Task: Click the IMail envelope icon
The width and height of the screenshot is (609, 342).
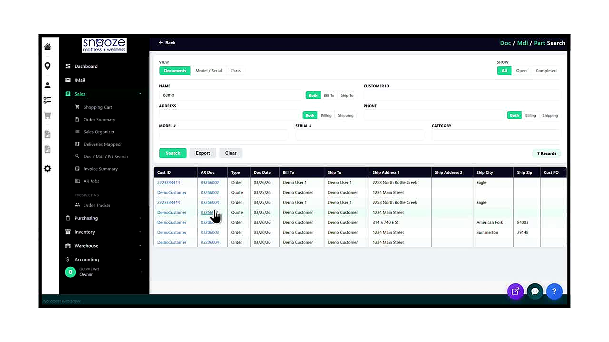Action: click(x=68, y=80)
